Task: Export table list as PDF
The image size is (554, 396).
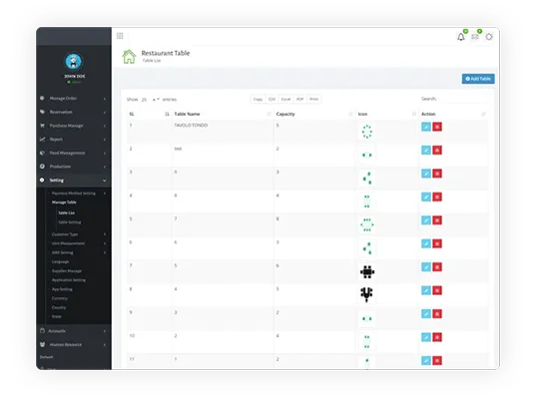Action: tap(300, 99)
